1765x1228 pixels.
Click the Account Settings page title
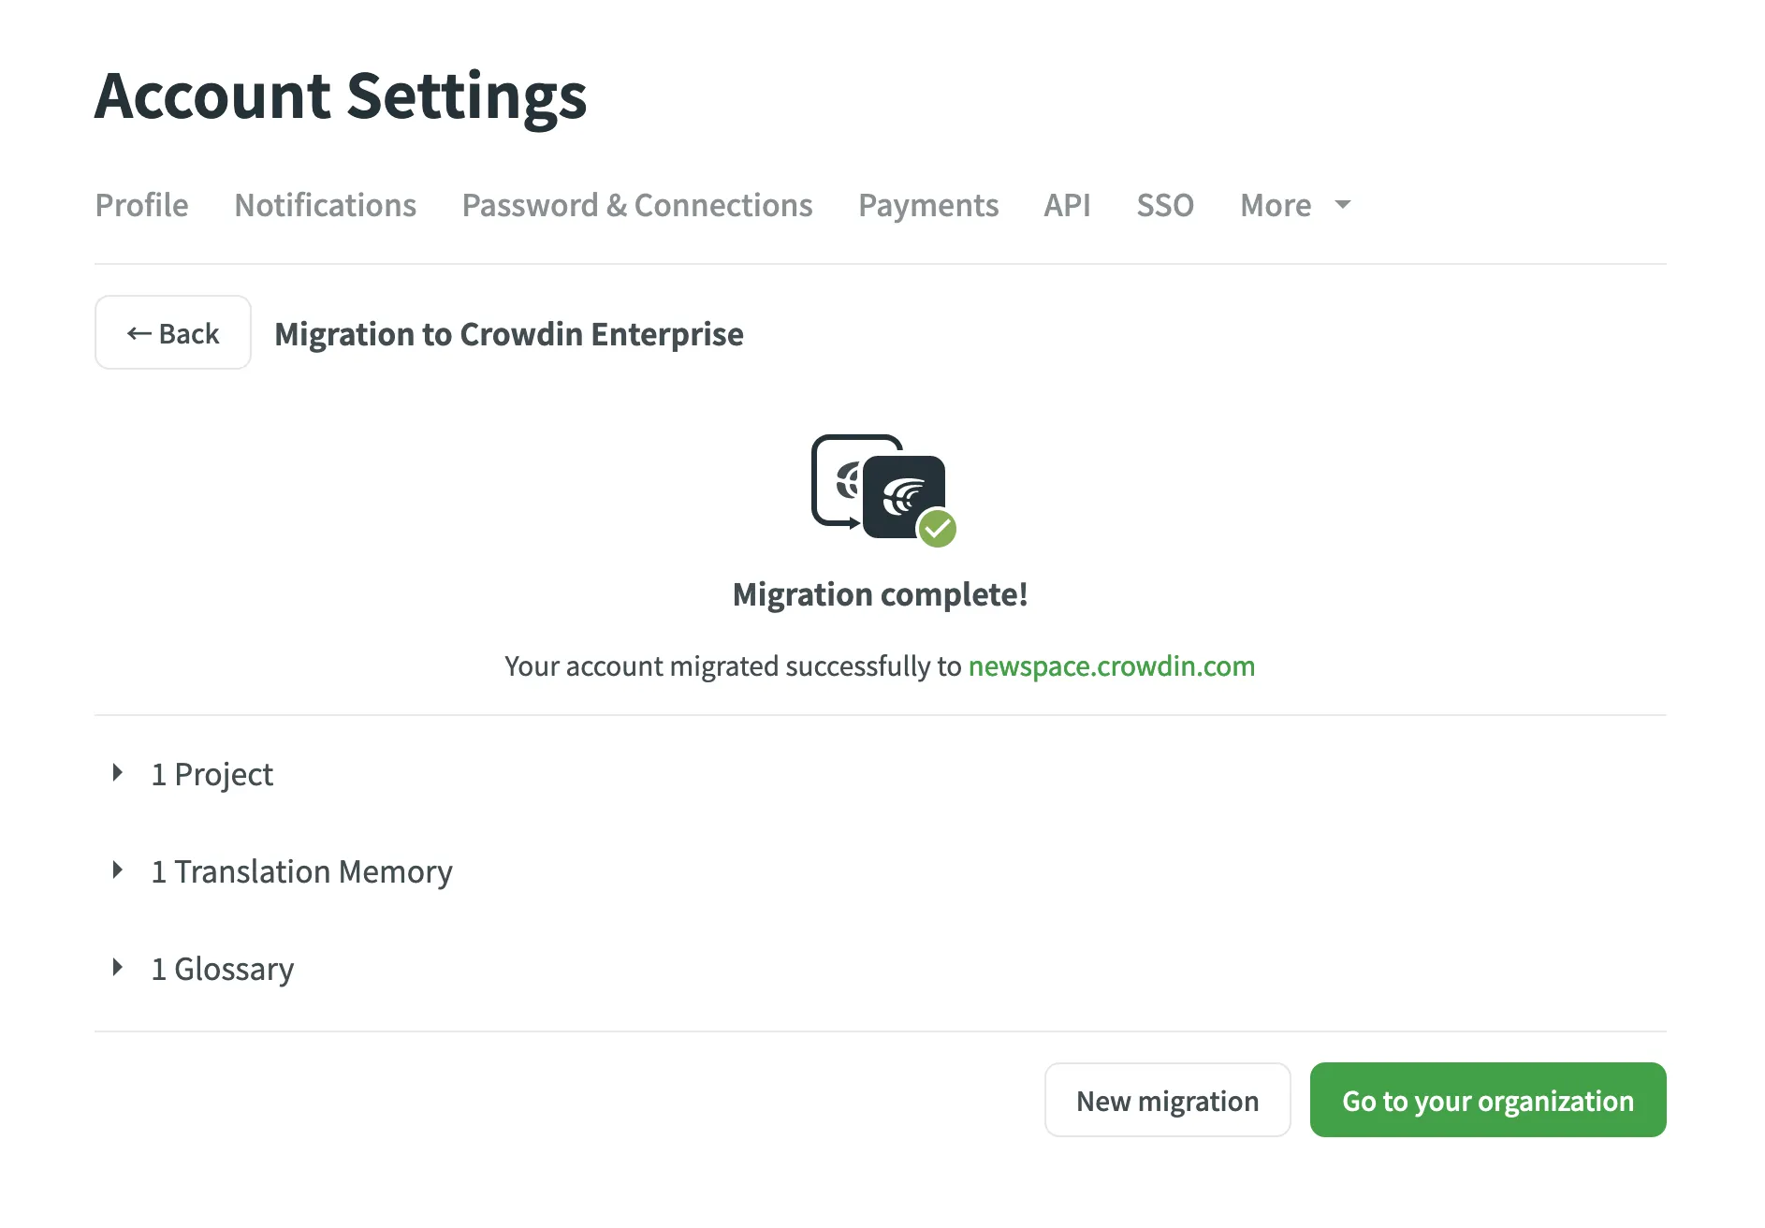pos(341,95)
